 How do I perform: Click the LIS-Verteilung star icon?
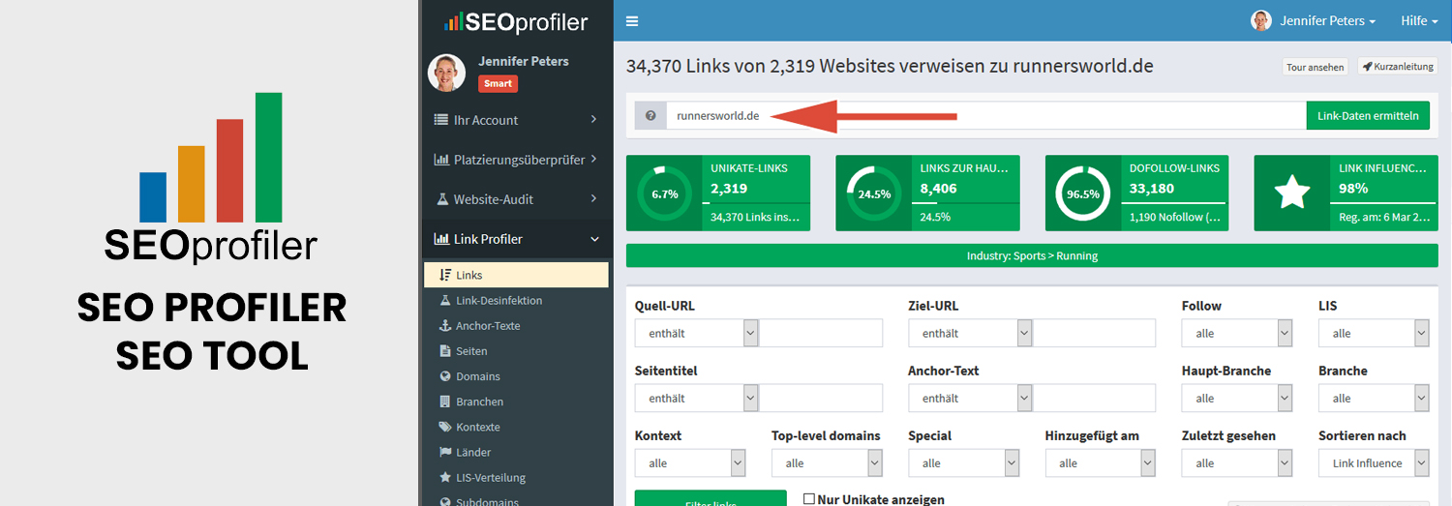(445, 477)
